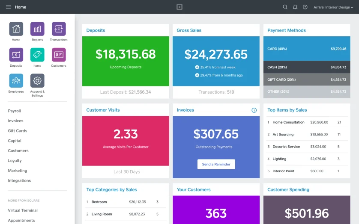
Task: Select the Living Room category row
Action: (x=126, y=214)
